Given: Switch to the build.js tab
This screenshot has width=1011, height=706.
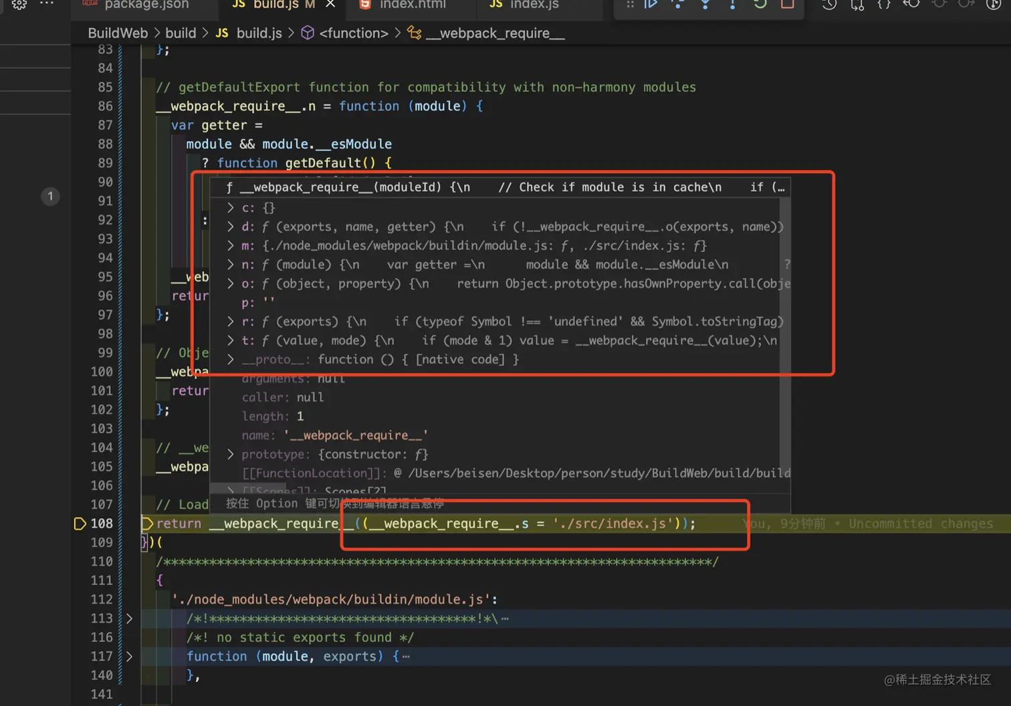Looking at the screenshot, I should [x=275, y=5].
